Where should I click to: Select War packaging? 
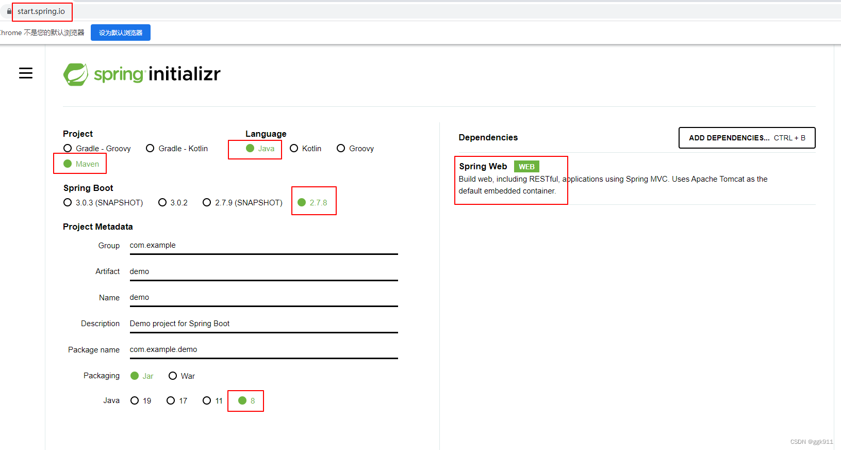(182, 376)
